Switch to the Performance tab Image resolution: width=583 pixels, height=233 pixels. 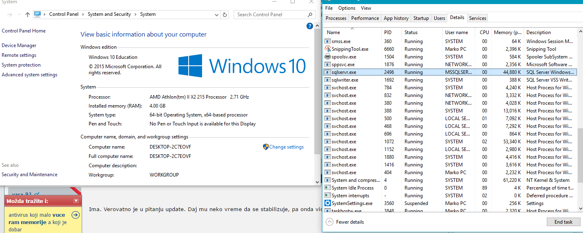point(365,18)
